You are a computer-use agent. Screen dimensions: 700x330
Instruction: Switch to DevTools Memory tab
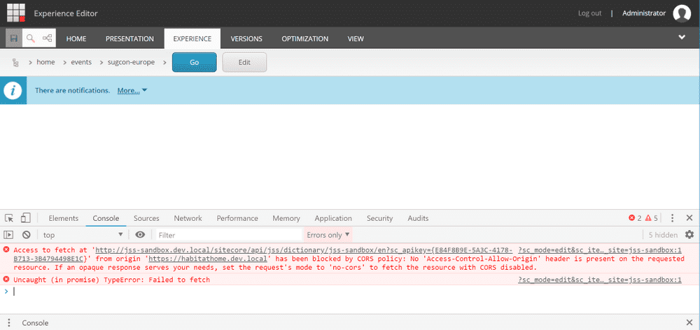click(286, 218)
